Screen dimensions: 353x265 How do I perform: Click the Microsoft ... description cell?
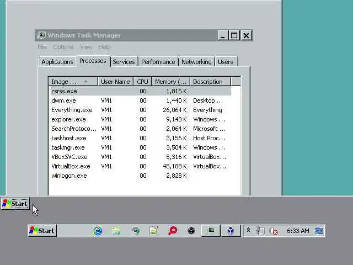209,129
